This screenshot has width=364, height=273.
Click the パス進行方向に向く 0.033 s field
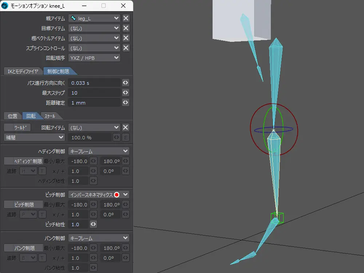click(94, 83)
